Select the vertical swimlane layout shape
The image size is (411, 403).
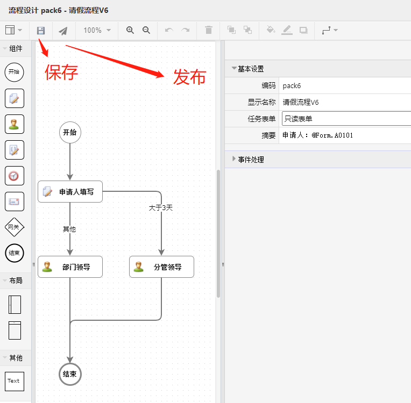click(15, 305)
